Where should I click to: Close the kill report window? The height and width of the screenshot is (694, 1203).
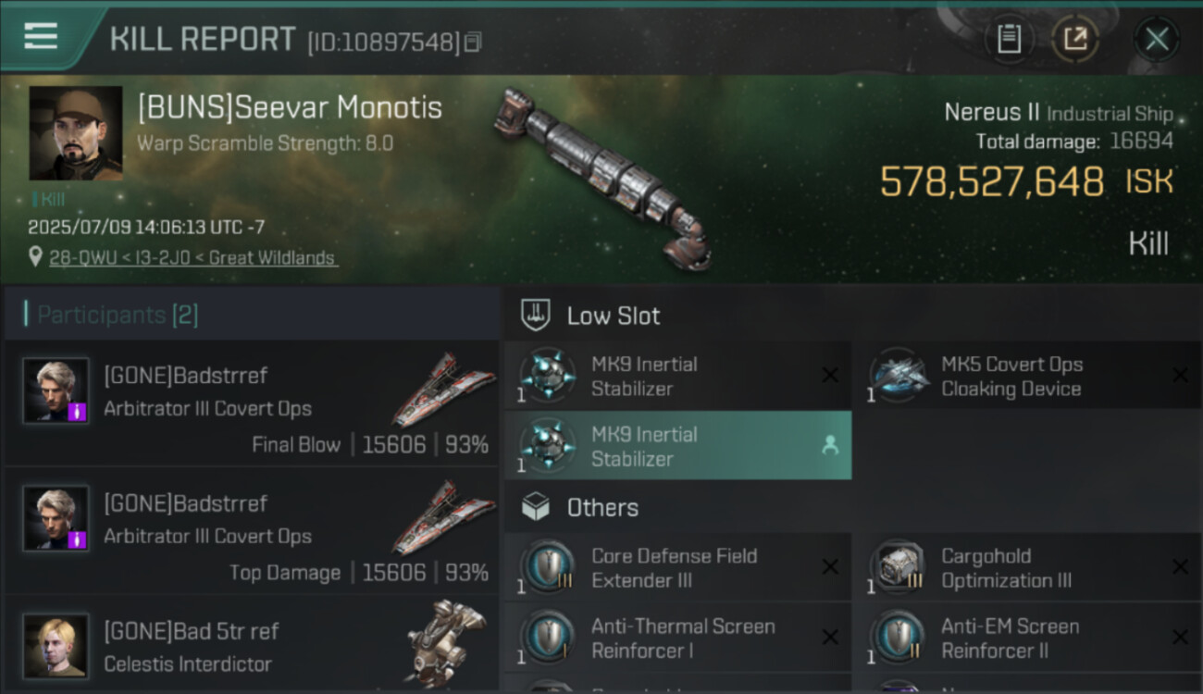[x=1156, y=40]
